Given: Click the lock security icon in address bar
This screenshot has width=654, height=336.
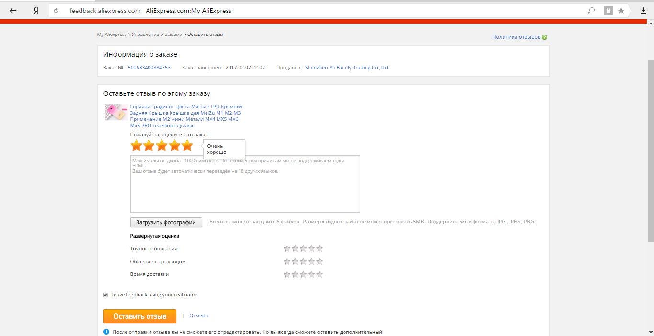Looking at the screenshot, I should (608, 11).
